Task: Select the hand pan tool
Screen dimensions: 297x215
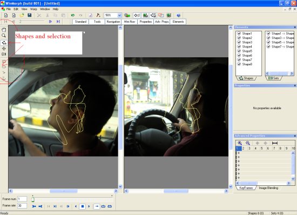Action: tap(4, 30)
